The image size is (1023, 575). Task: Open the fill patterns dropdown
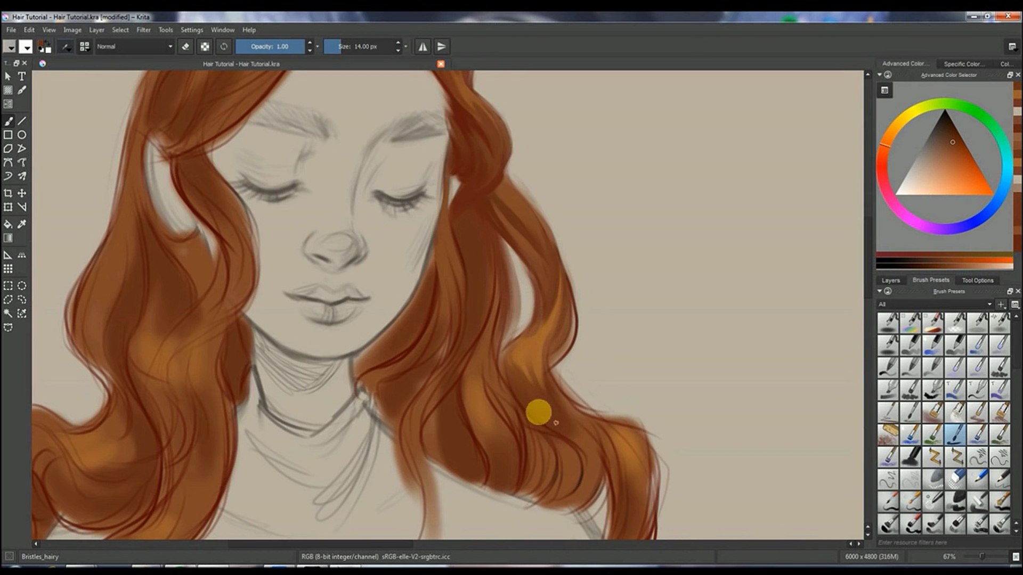coord(26,47)
